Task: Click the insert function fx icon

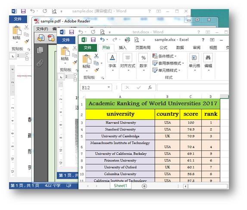Action: (150, 87)
